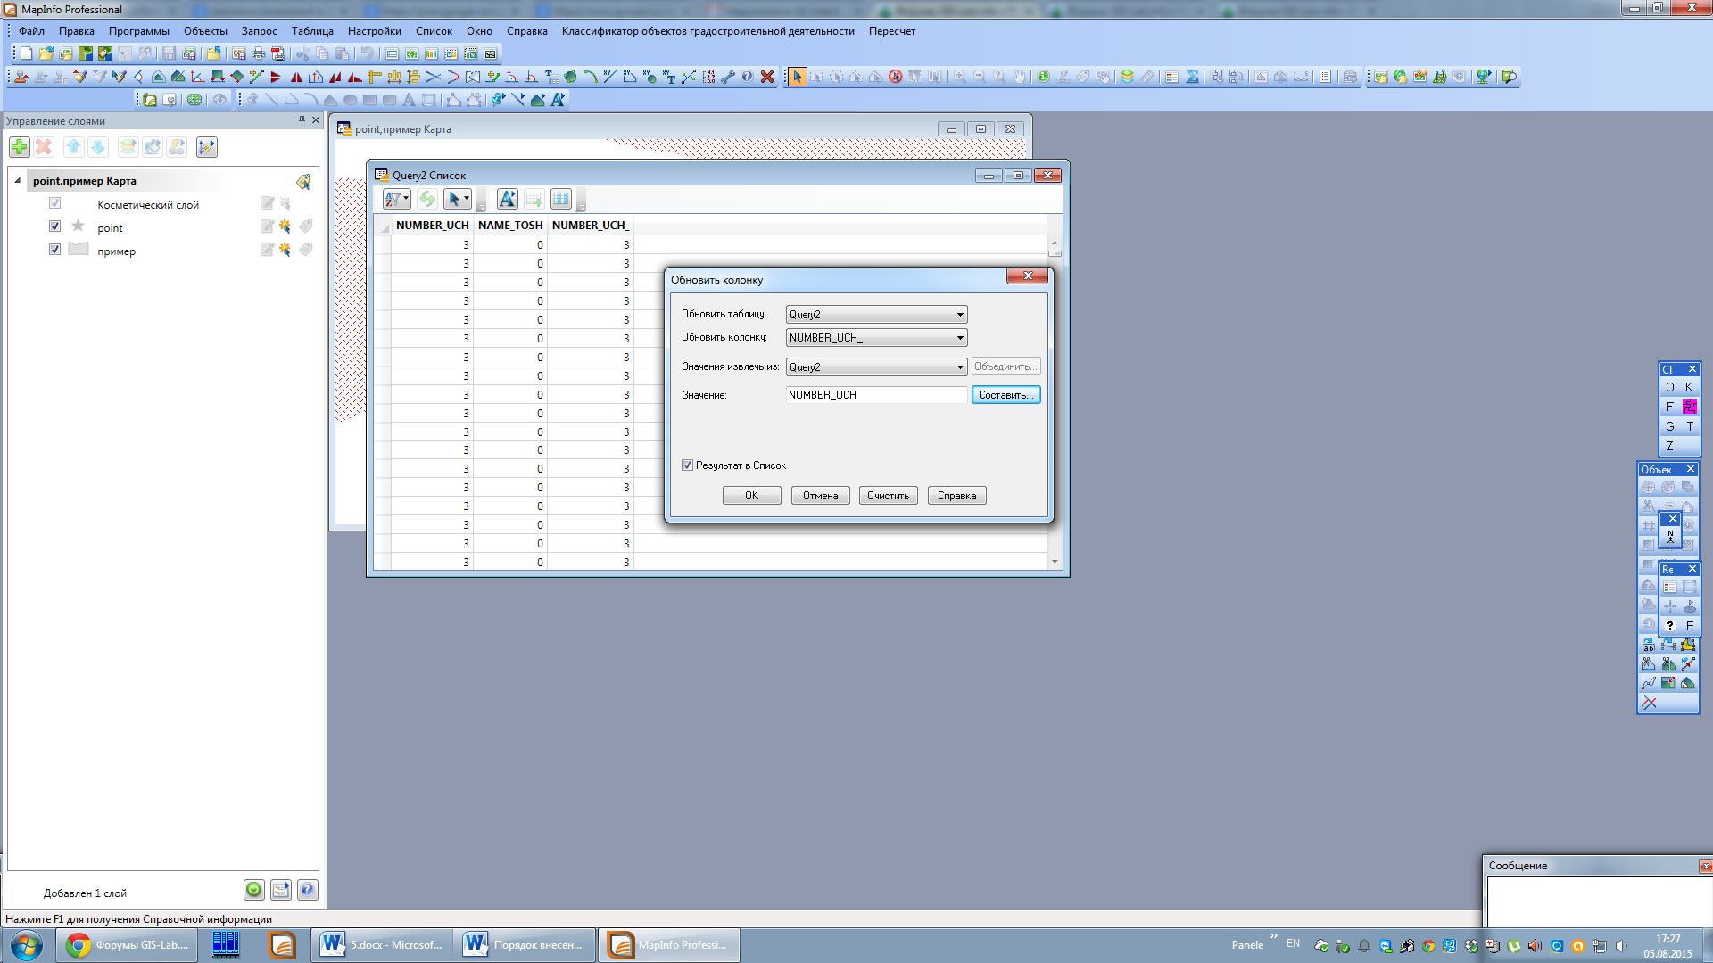Collapse 'point,пример Карта' tree node
The image size is (1713, 963).
coord(18,180)
